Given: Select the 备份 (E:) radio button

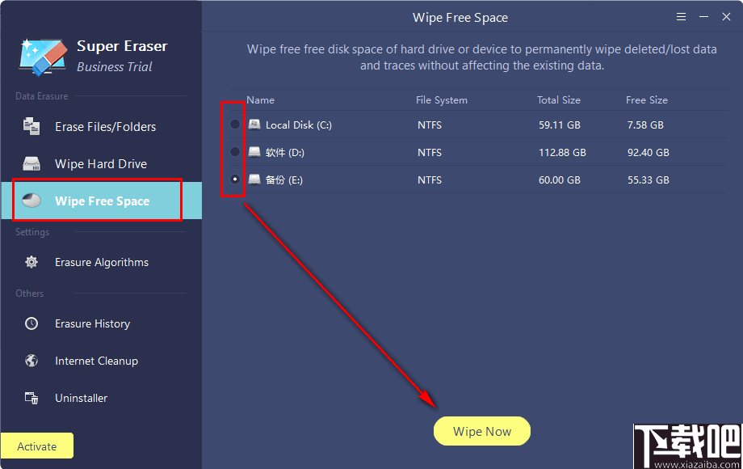Looking at the screenshot, I should 234,180.
